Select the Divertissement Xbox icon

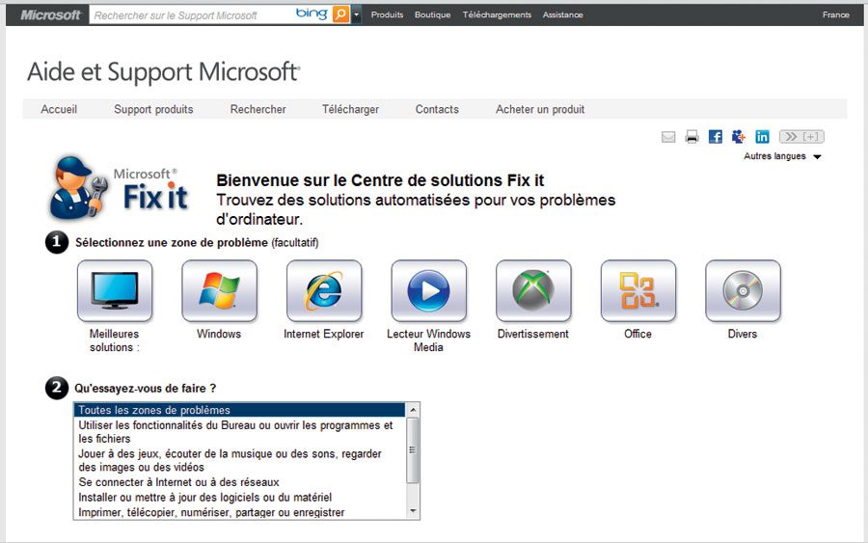tap(533, 290)
